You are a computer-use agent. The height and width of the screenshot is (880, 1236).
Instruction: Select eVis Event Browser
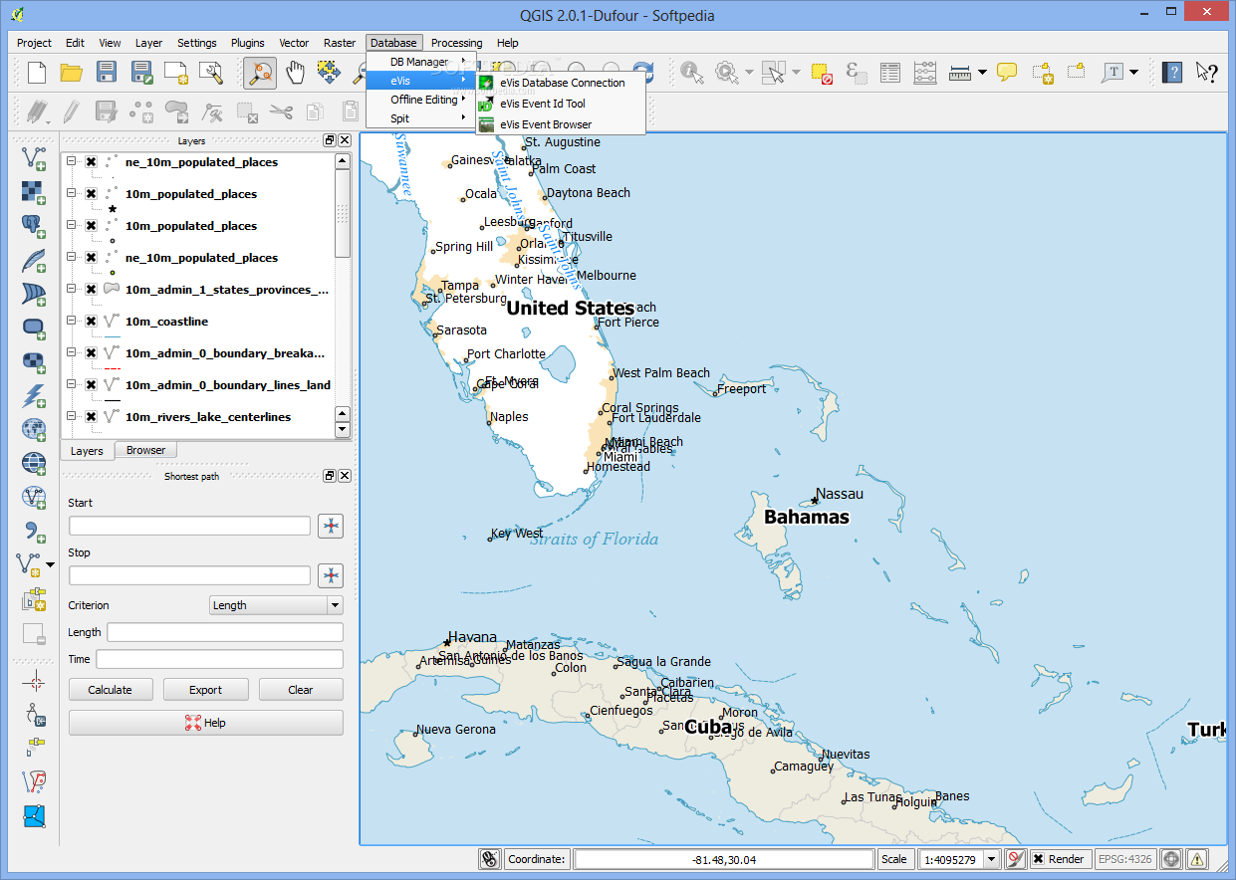point(561,124)
